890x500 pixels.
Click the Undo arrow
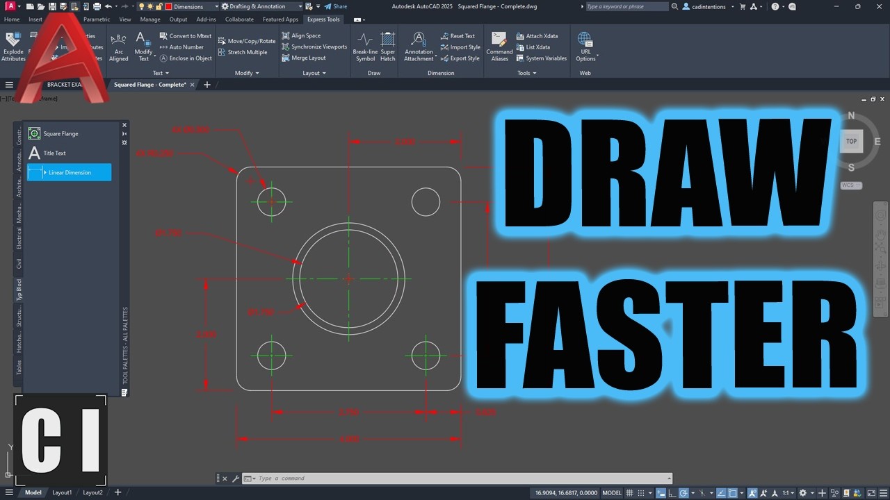(108, 6)
